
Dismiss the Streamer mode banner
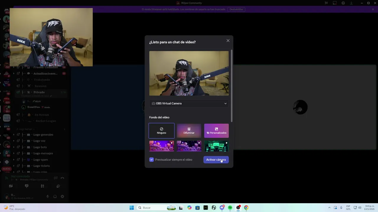coord(373,9)
